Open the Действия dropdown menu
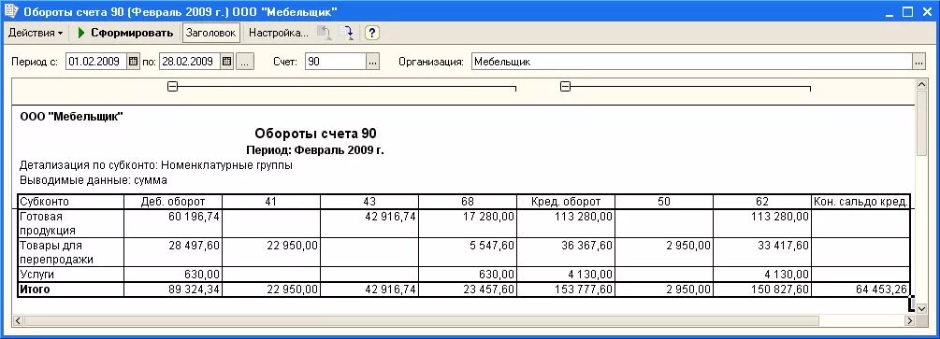 coord(36,33)
